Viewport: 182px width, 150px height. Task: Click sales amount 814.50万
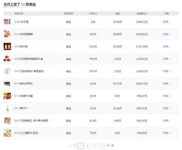click(142, 121)
